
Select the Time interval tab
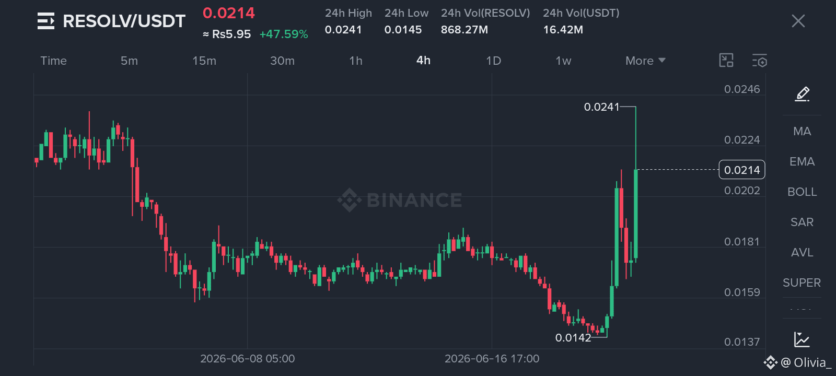[54, 61]
